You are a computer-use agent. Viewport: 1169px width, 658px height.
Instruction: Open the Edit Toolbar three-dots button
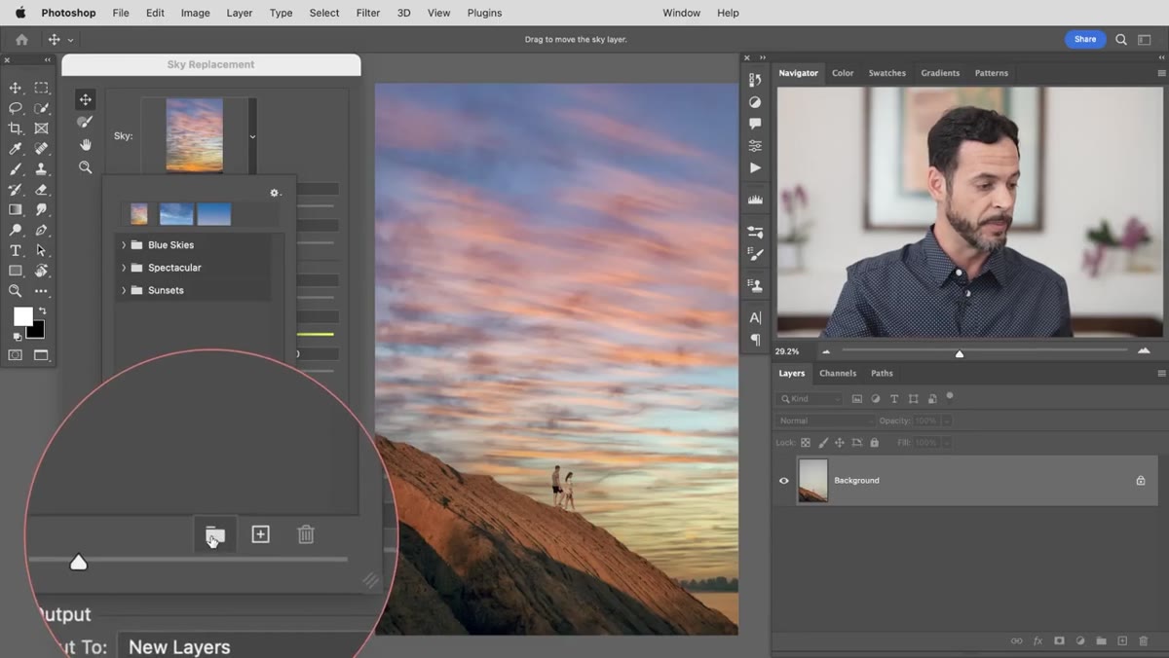click(x=42, y=291)
